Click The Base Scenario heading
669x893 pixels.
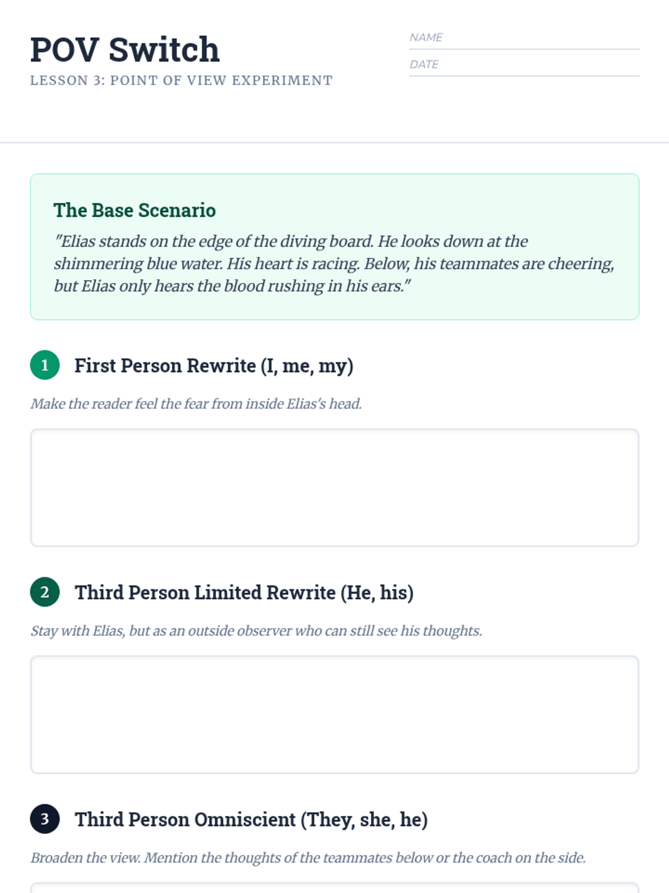pos(134,210)
